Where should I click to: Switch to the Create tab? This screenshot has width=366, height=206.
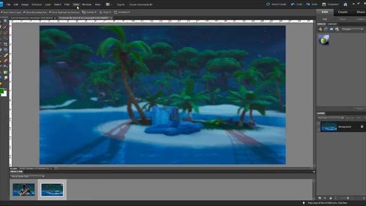coord(343,12)
